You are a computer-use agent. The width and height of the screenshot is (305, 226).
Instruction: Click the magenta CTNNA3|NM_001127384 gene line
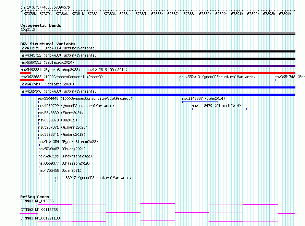[x=158, y=213]
